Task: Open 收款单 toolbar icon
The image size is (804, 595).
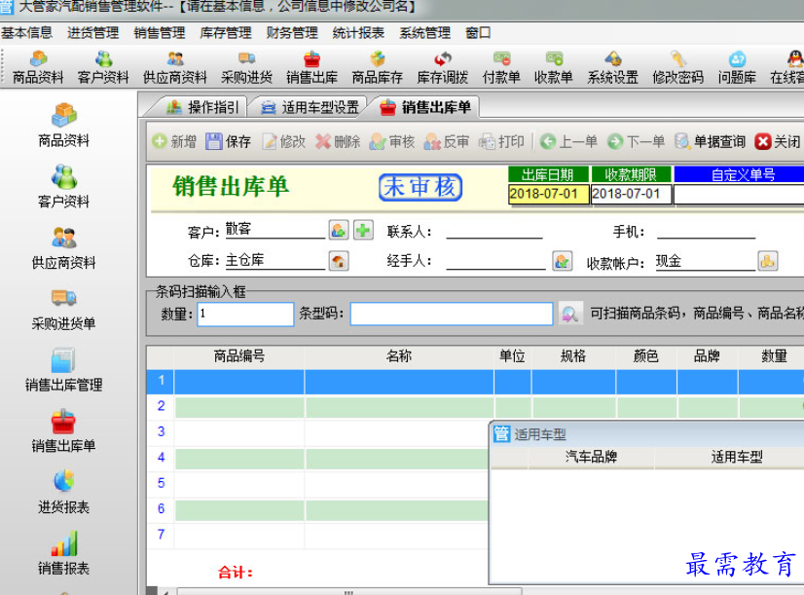Action: [554, 68]
